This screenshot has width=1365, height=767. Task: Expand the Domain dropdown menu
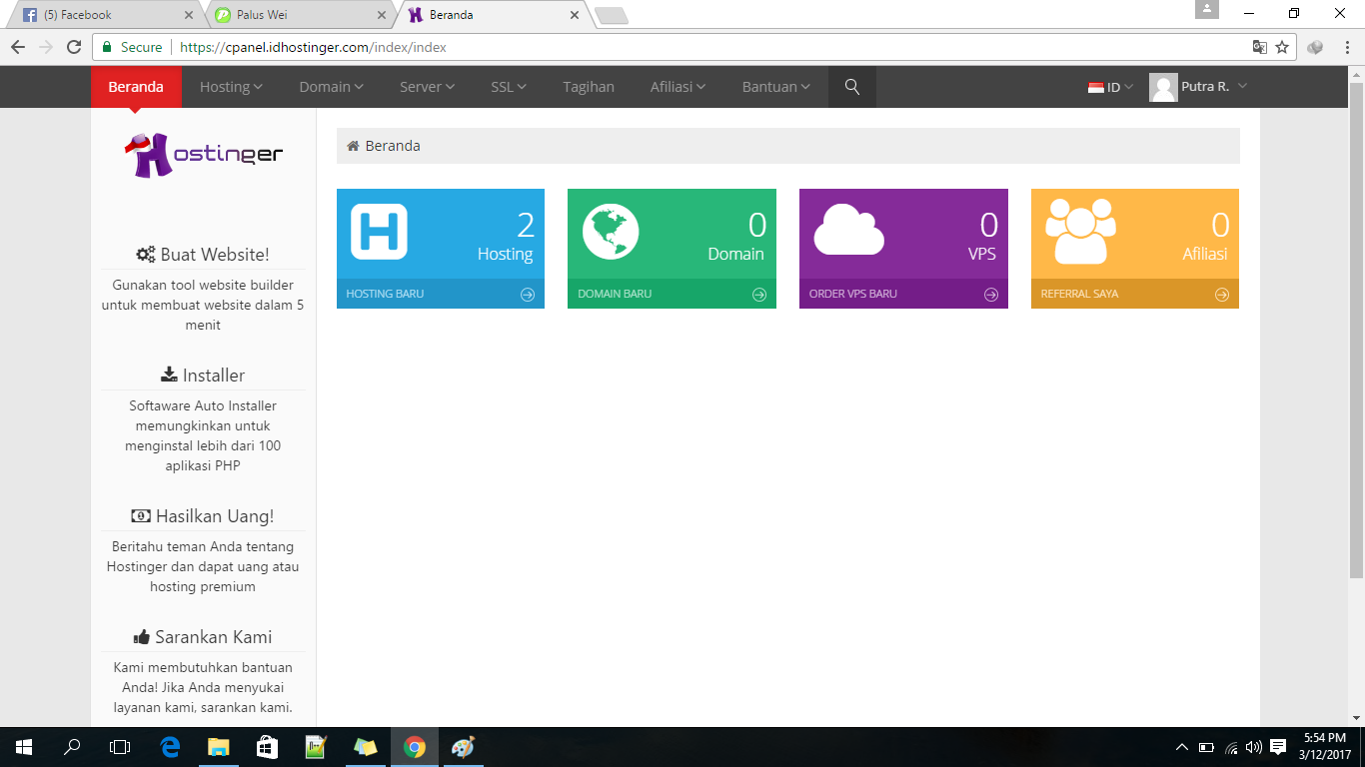(x=331, y=87)
